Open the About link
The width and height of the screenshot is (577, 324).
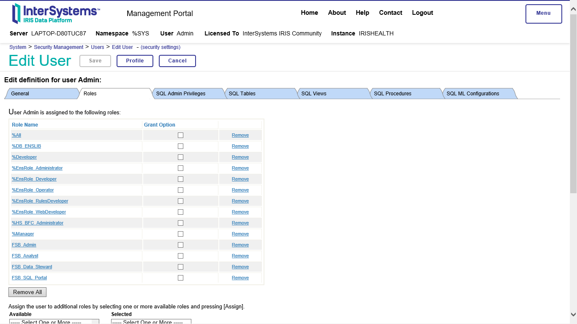tap(337, 13)
